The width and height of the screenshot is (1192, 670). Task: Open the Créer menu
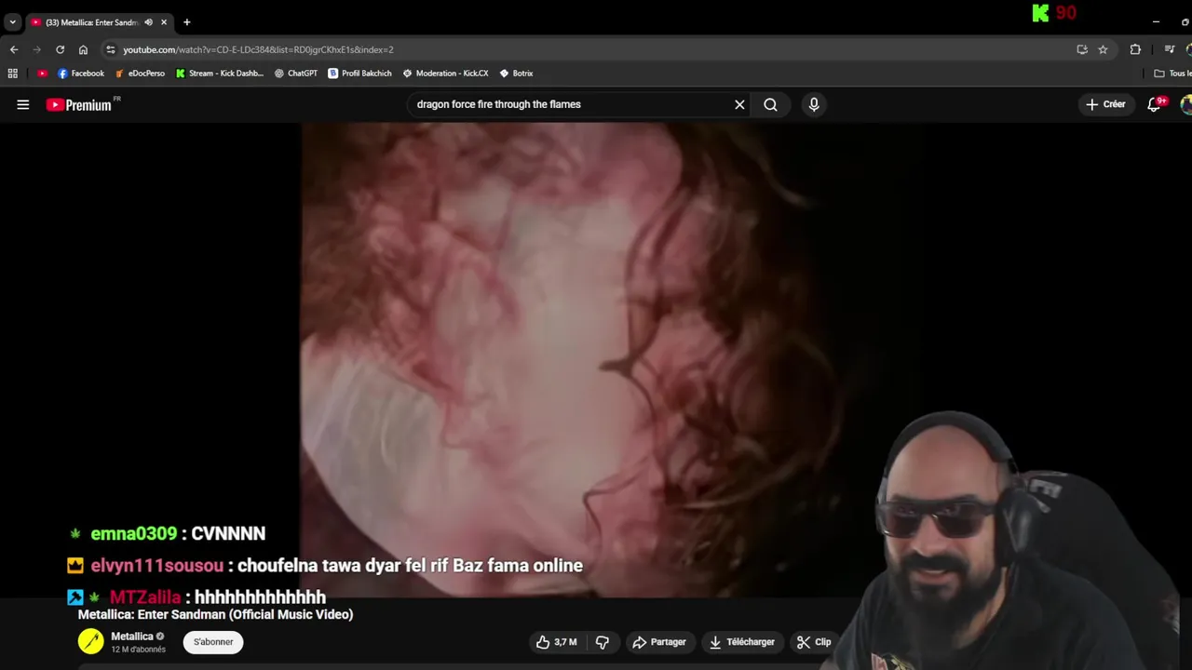click(1105, 104)
